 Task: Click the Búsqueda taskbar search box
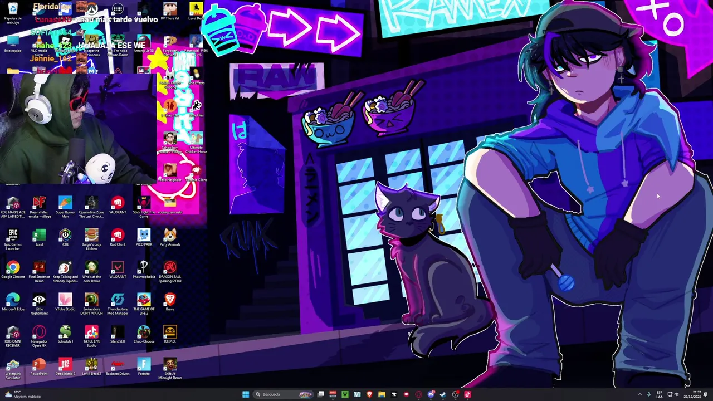click(284, 394)
